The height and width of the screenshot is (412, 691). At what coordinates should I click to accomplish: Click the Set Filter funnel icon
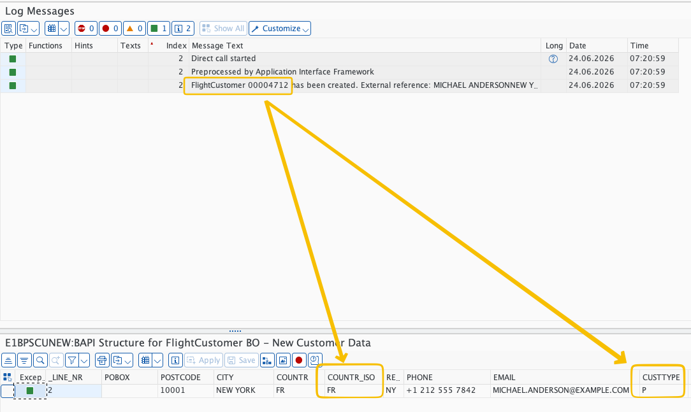(72, 360)
